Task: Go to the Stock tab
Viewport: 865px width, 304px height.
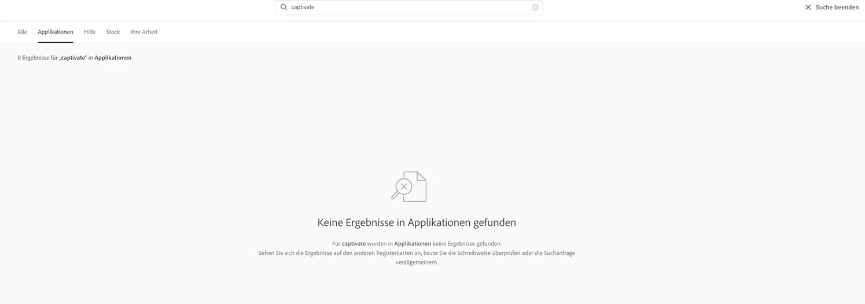Action: [113, 32]
